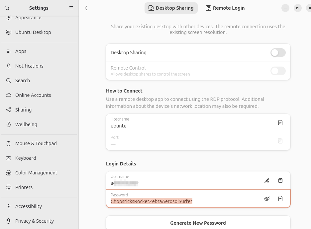The image size is (311, 229).
Task: Switch to the Remote Login tab
Action: click(x=225, y=8)
